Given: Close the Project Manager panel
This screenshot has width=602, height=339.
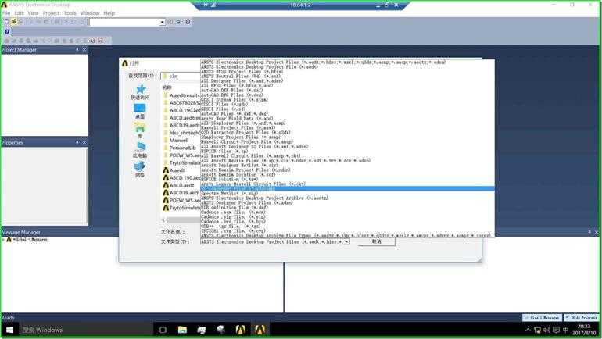Looking at the screenshot, I should 84,50.
